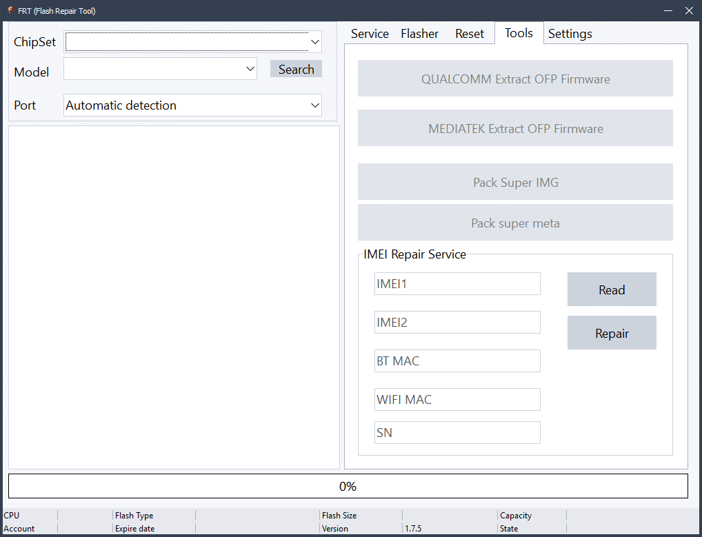Close the FRT window
702x537 pixels.
[x=689, y=10]
